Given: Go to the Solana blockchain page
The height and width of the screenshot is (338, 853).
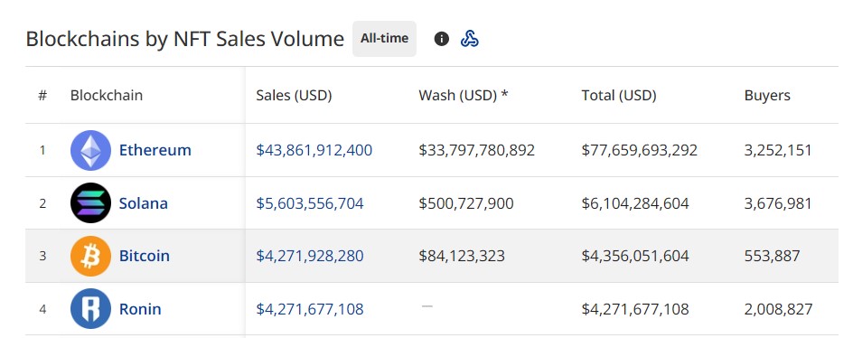Looking at the screenshot, I should (x=144, y=203).
